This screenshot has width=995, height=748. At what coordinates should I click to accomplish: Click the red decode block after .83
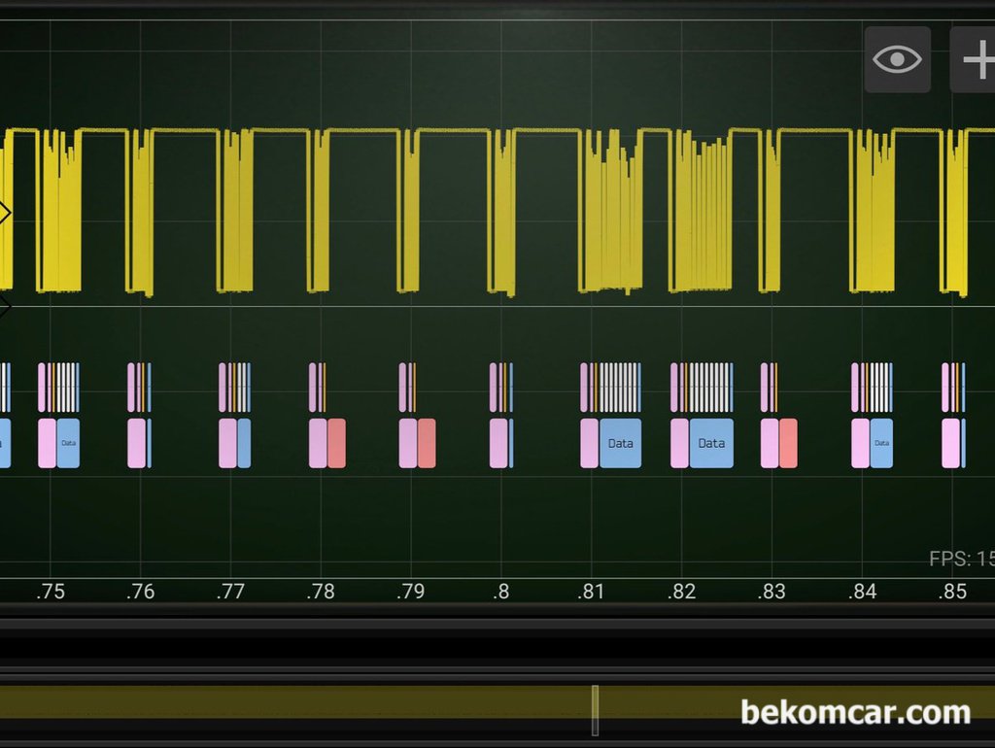click(788, 444)
